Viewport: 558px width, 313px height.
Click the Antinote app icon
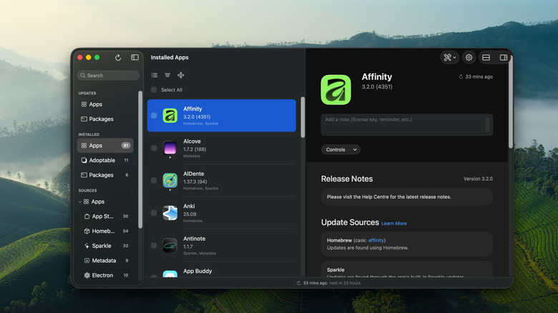170,245
